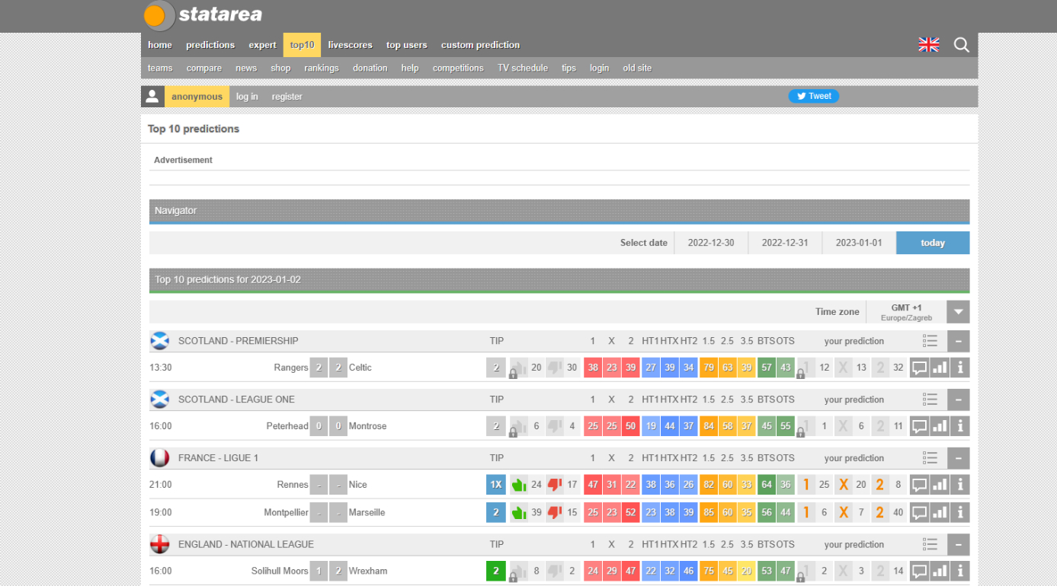Select prediction X for Montpellier vs Marseille

[844, 512]
